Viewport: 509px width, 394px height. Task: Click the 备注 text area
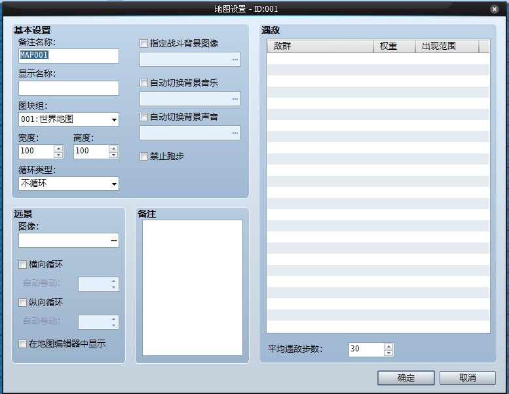coord(193,288)
